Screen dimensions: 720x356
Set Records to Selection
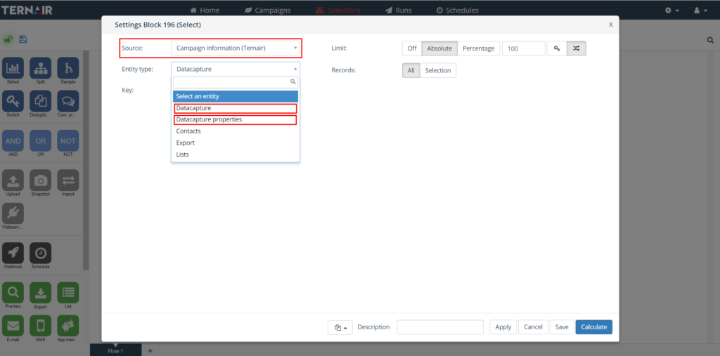pyautogui.click(x=438, y=70)
